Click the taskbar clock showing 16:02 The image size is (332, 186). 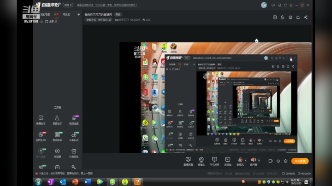(x=296, y=182)
